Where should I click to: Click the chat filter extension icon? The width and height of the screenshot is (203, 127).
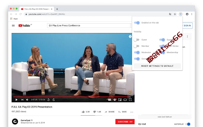180,14
